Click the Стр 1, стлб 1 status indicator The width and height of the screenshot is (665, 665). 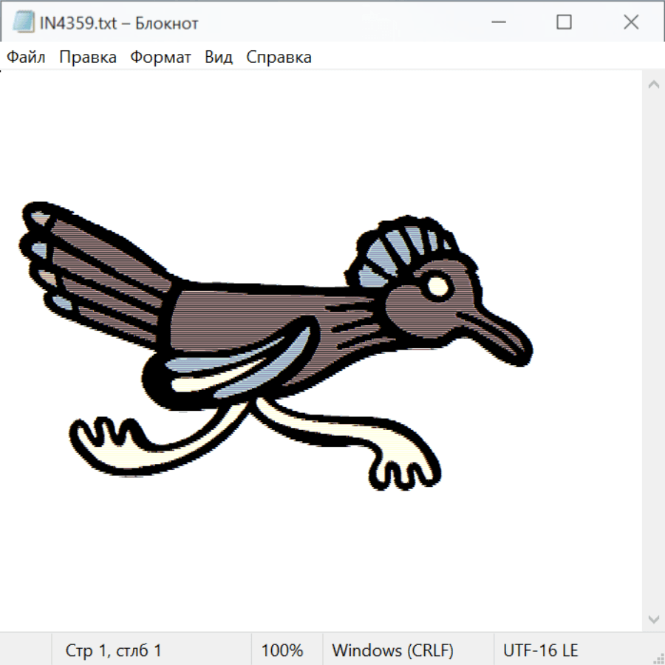pyautogui.click(x=113, y=651)
